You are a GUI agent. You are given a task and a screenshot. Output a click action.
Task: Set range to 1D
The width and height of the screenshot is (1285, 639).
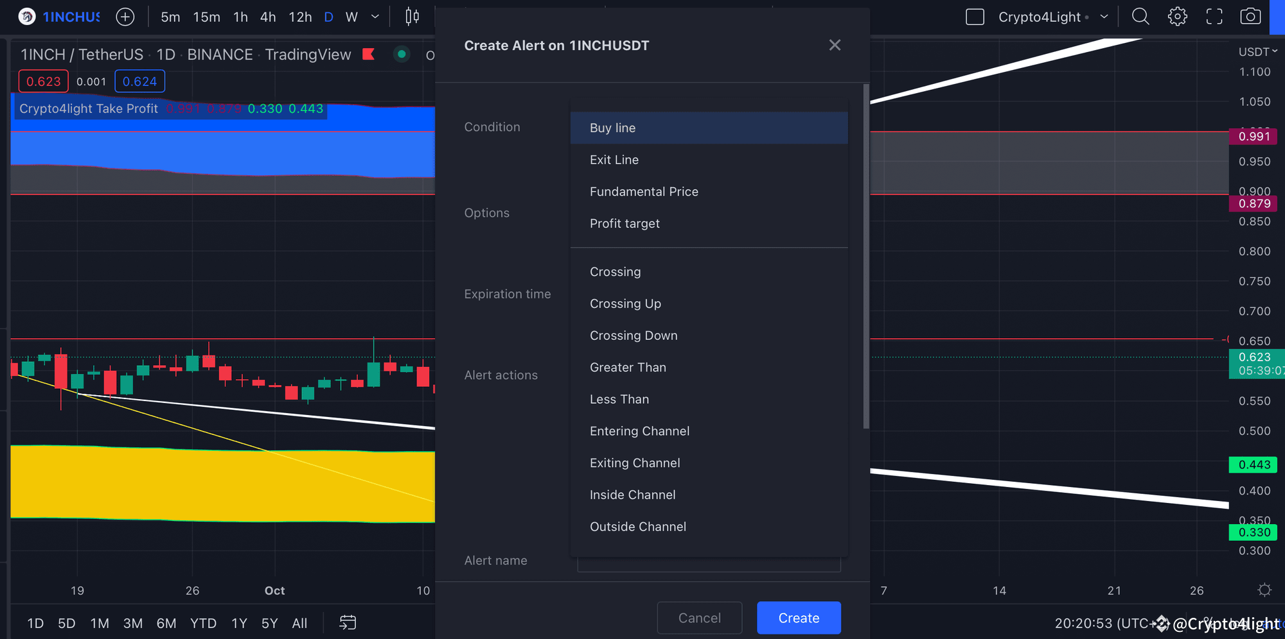[35, 623]
